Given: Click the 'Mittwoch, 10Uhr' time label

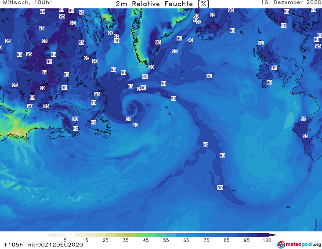Looking at the screenshot, I should click(x=27, y=3).
